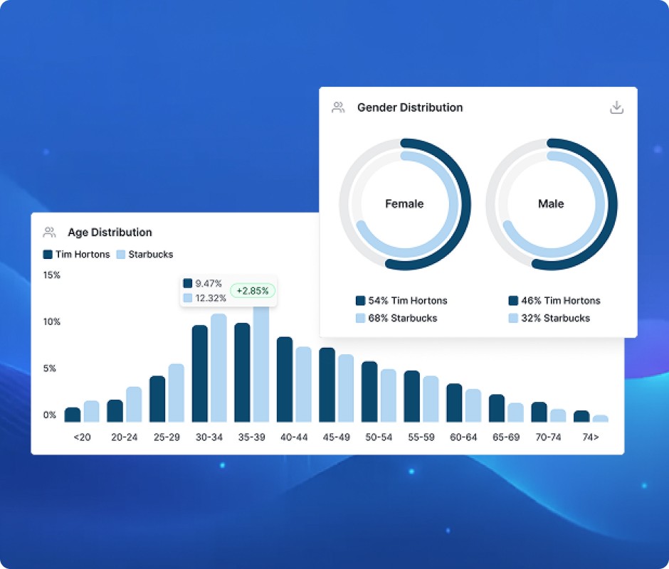Select the Tim Hortons bar for 30-34
This screenshot has width=669, height=569.
coord(200,373)
